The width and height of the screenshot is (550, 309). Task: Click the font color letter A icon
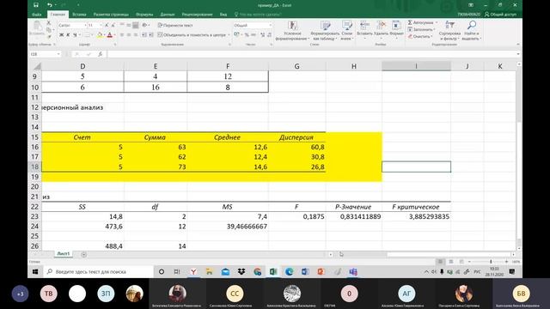[109, 34]
